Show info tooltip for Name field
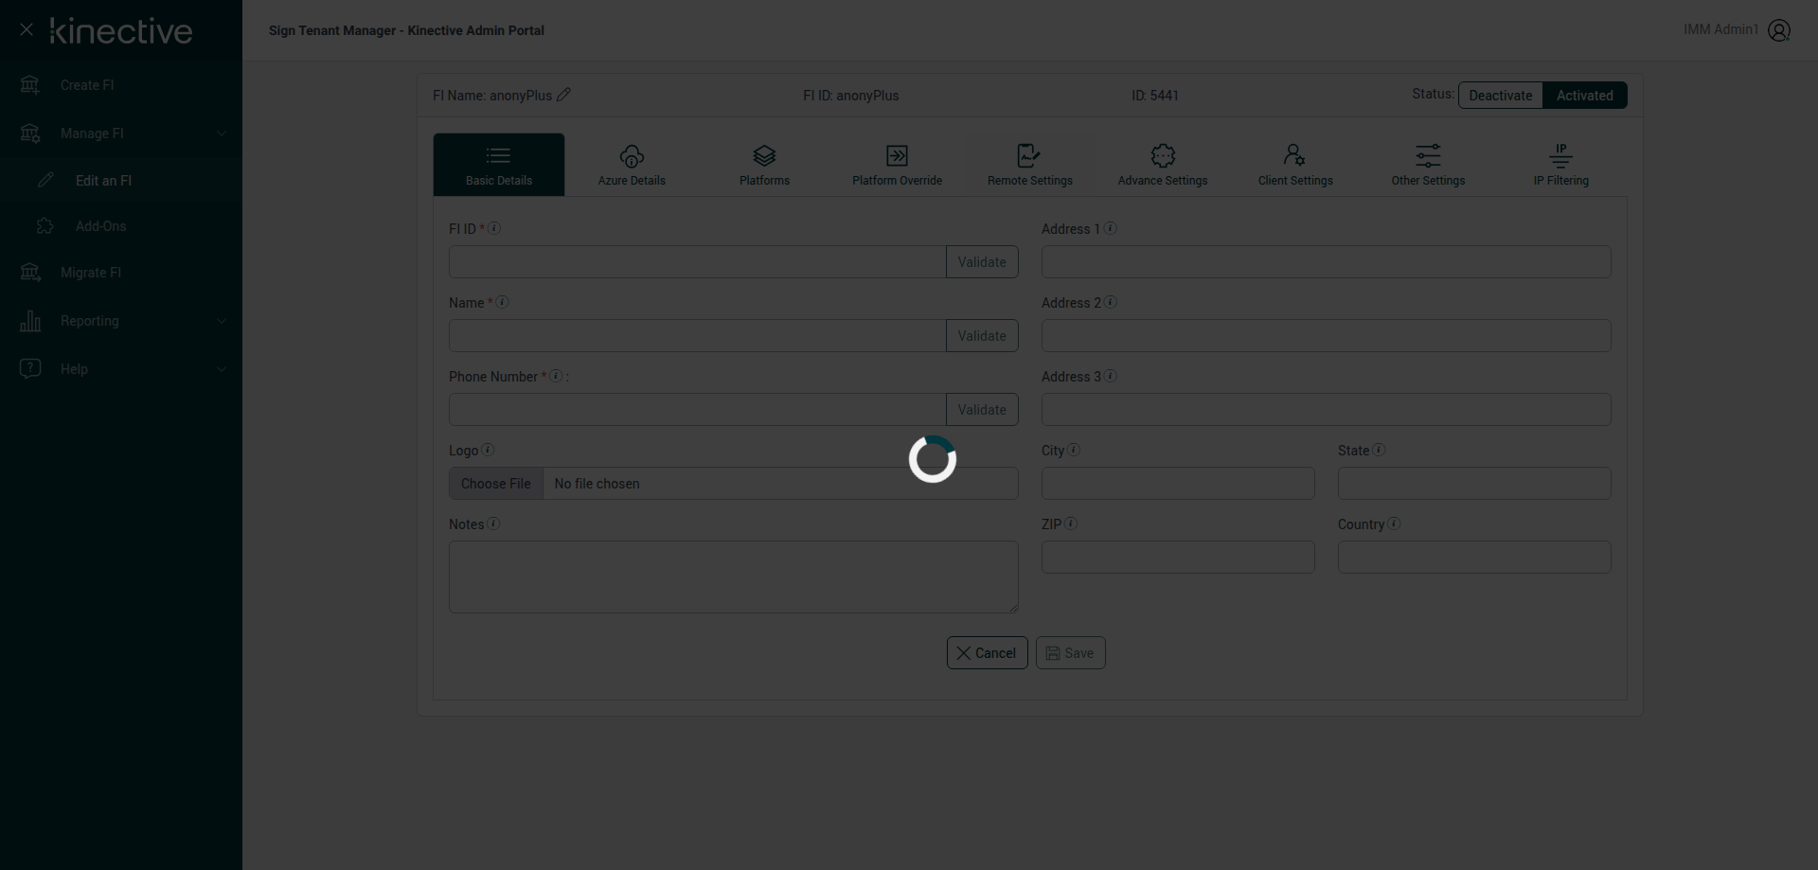This screenshot has height=870, width=1818. point(503,302)
